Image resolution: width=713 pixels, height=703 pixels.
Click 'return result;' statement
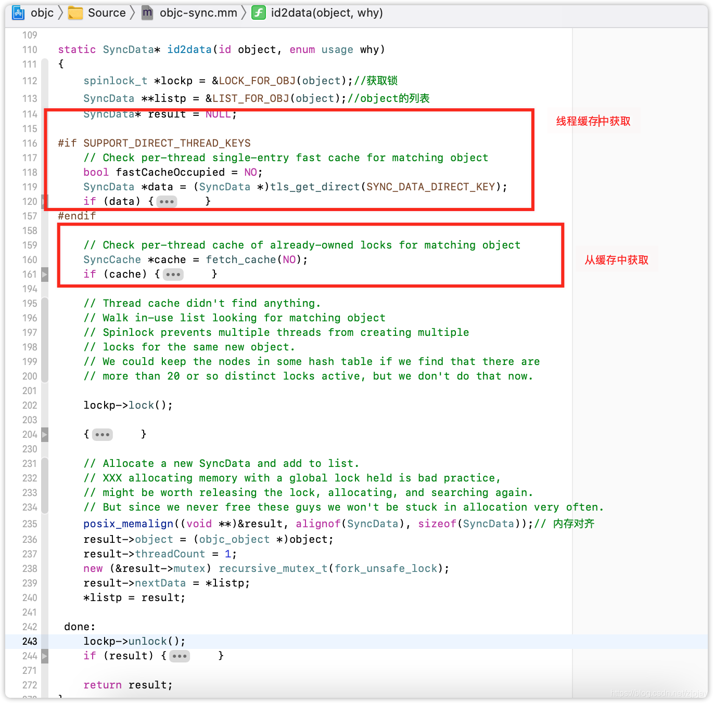pyautogui.click(x=128, y=685)
